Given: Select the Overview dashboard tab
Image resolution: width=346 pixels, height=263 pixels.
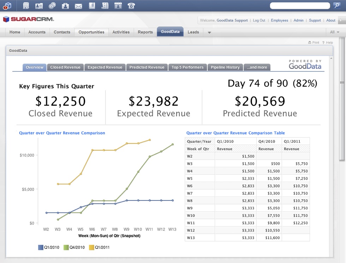Looking at the screenshot, I should coord(35,67).
